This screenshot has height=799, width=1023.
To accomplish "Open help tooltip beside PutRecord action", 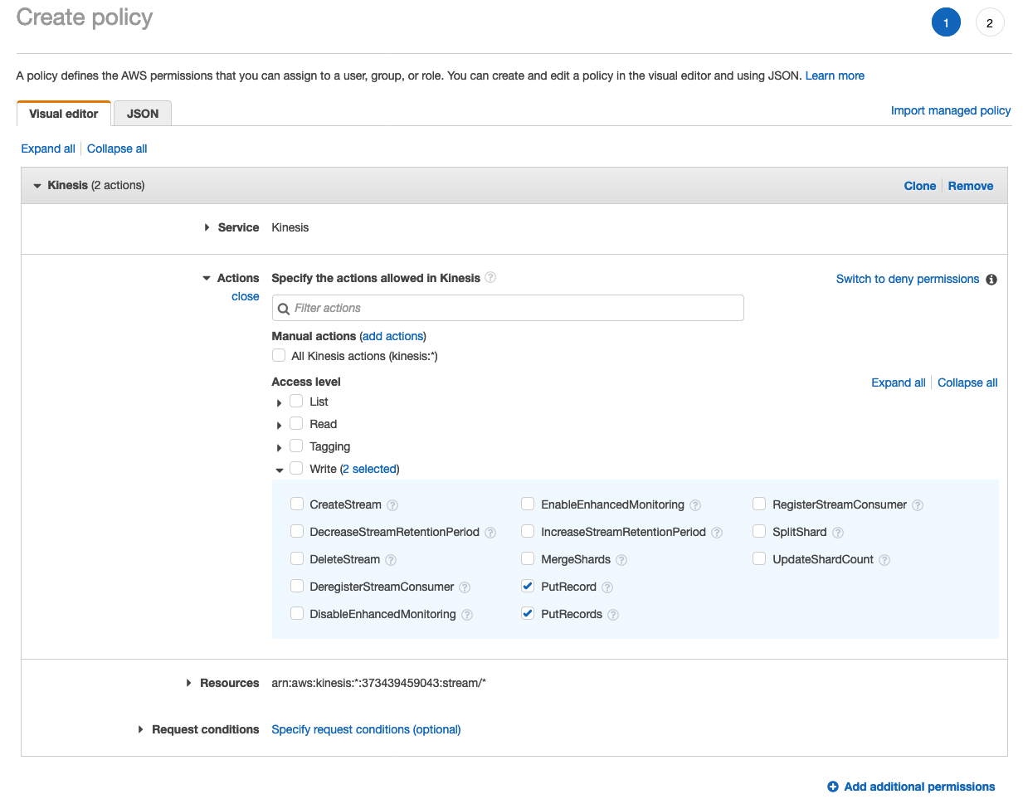I will (607, 587).
